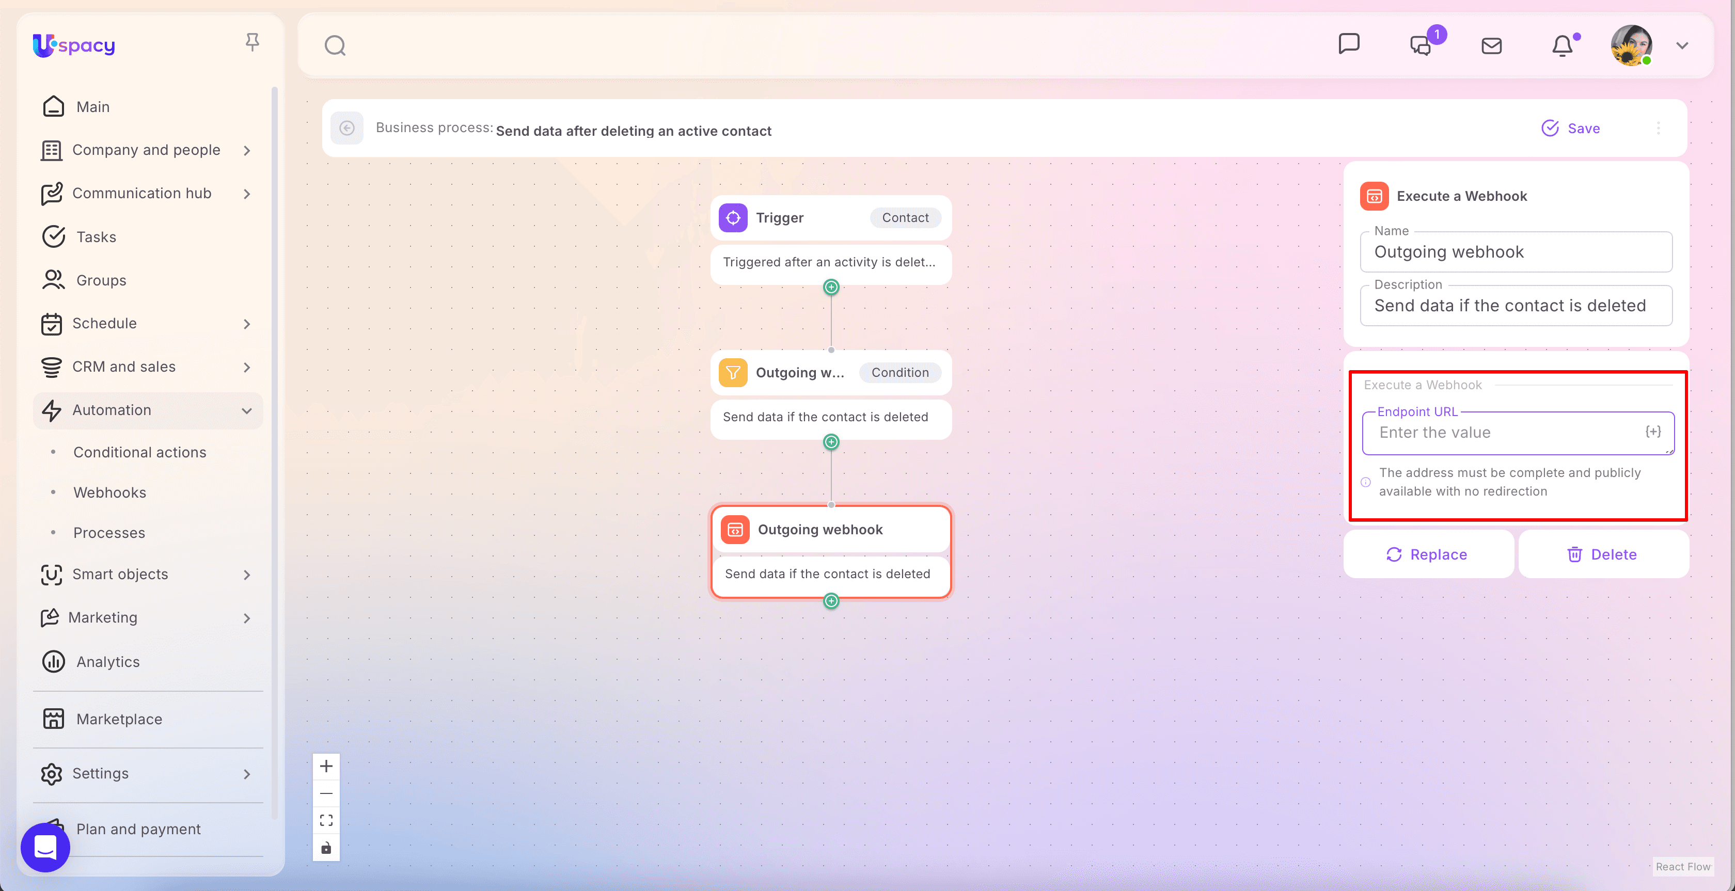Click the search magnifier icon

coord(335,46)
